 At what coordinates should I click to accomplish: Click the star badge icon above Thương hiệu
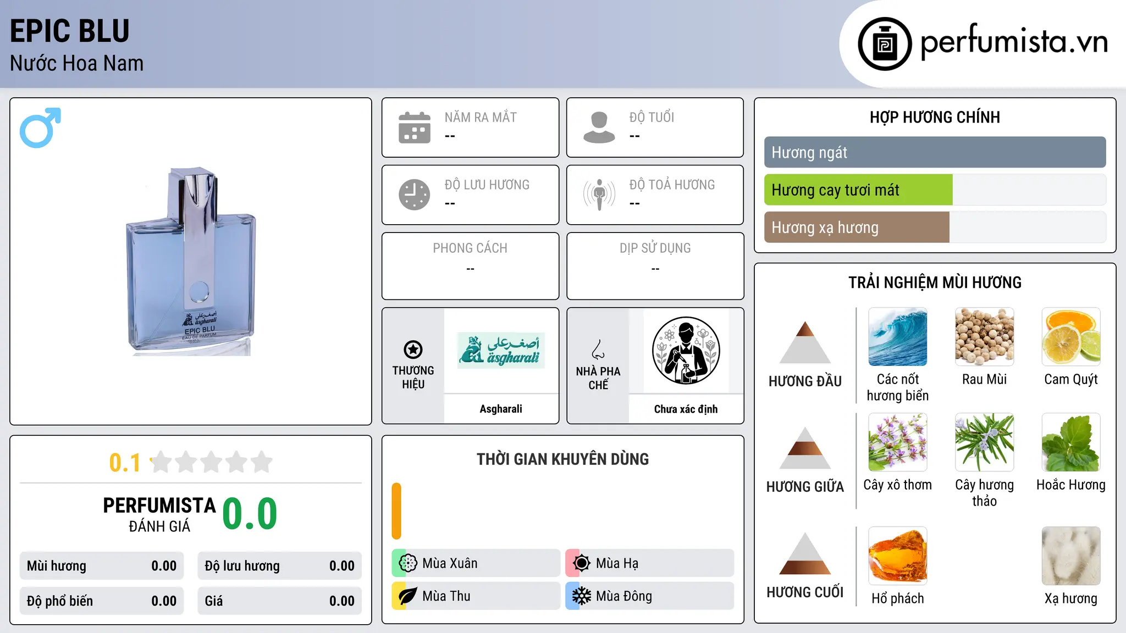click(413, 349)
